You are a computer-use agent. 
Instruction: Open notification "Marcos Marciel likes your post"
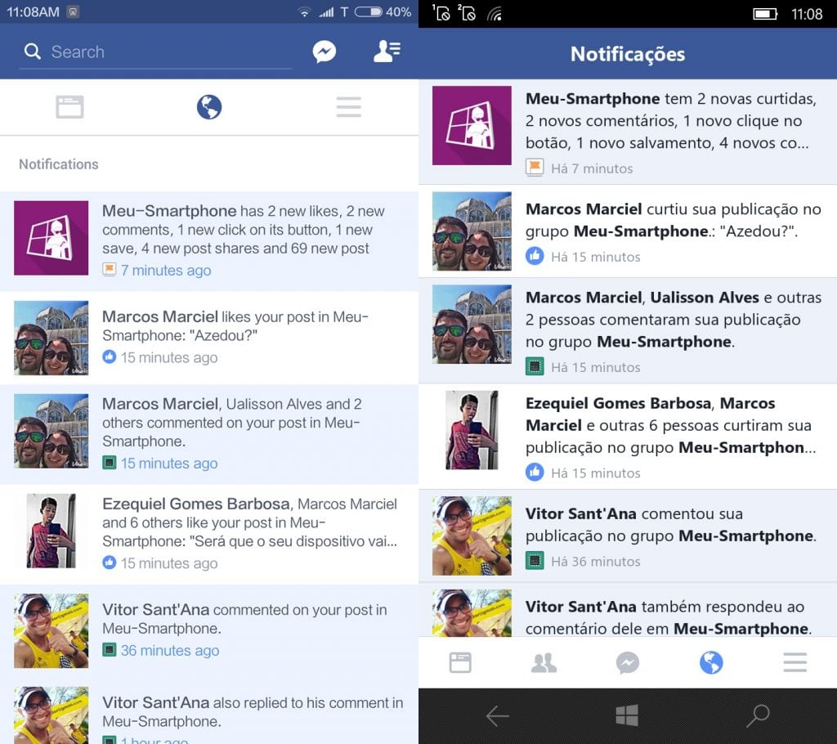click(209, 338)
